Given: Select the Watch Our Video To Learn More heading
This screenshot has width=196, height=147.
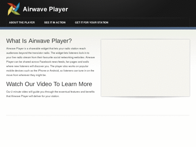Looking at the screenshot, I should [49, 84].
